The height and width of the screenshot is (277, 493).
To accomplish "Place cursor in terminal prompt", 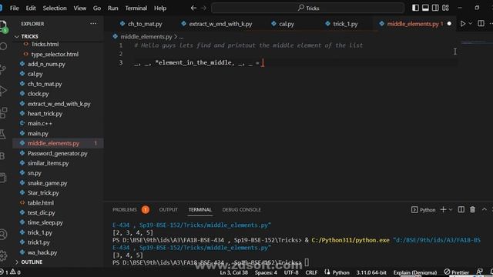I will coord(307,262).
